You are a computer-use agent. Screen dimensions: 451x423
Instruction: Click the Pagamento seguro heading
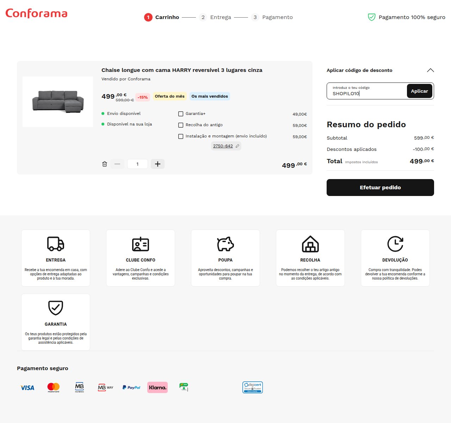pyautogui.click(x=43, y=368)
